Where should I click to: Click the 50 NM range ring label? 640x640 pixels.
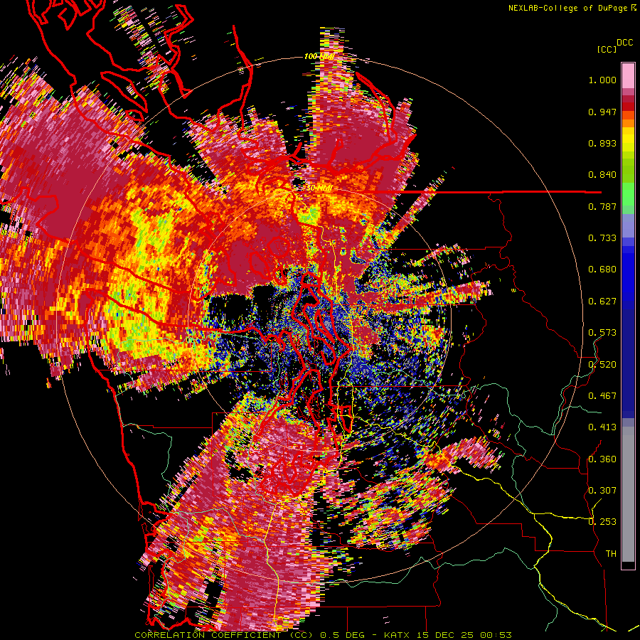319,188
